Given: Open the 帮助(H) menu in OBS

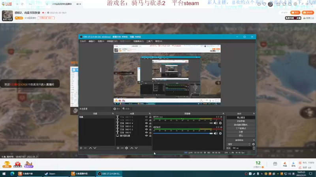Looking at the screenshot, I should click(x=159, y=41).
